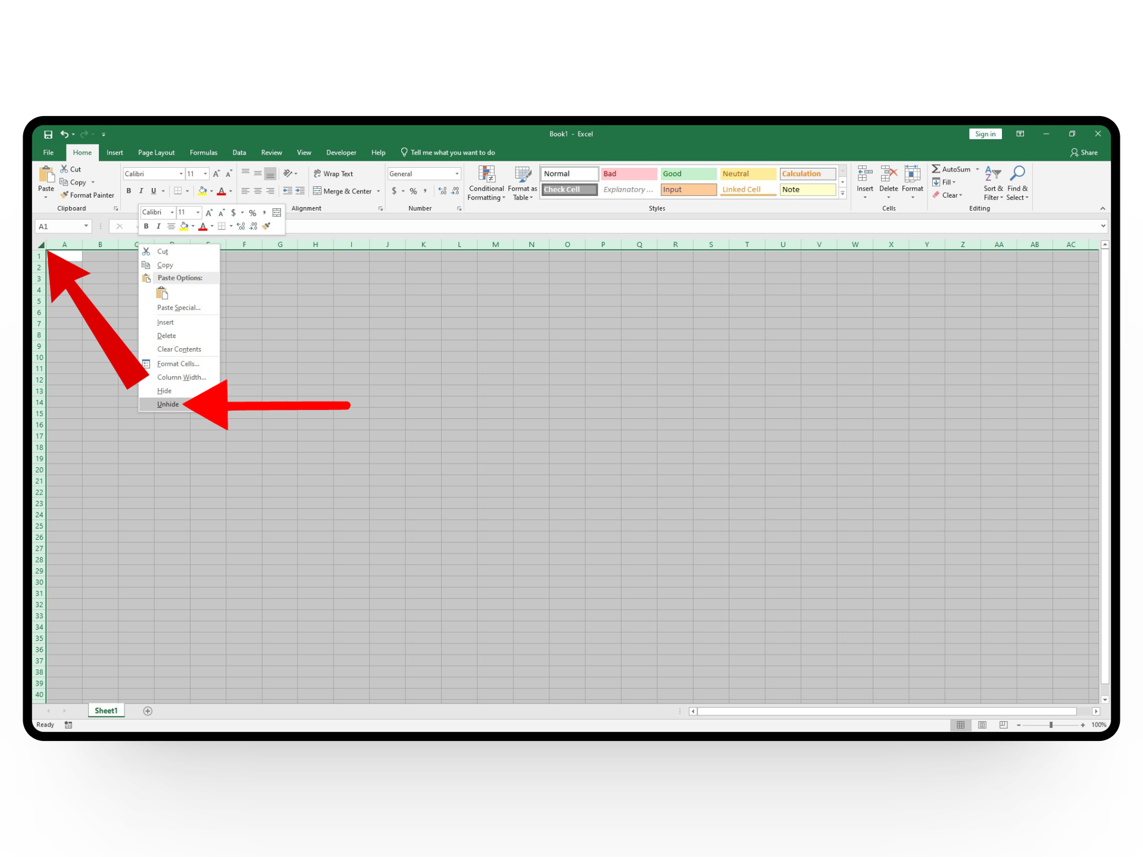Open the General number format dropdown
Viewport: 1143px width, 857px height.
click(x=457, y=174)
